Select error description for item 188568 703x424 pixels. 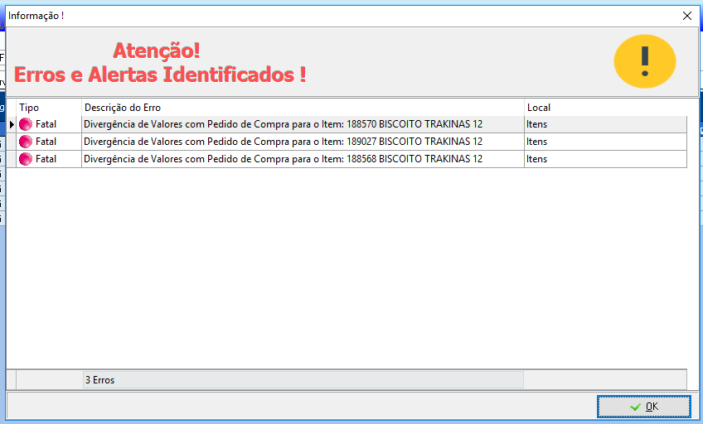point(303,159)
